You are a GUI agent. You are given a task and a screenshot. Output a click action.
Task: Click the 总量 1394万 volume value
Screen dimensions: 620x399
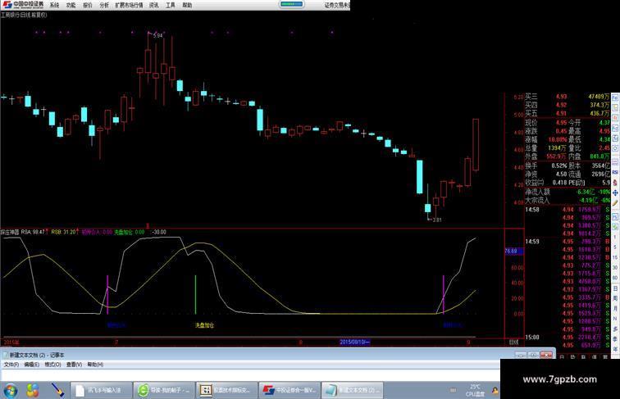pos(557,148)
